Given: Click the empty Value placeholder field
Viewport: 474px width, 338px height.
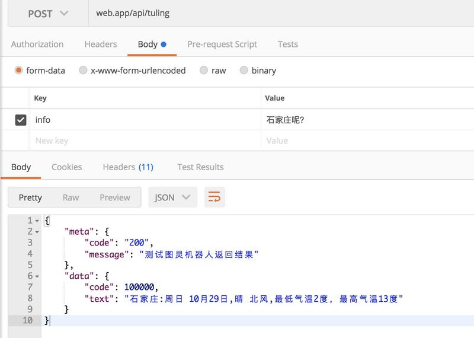Looking at the screenshot, I should click(x=367, y=141).
